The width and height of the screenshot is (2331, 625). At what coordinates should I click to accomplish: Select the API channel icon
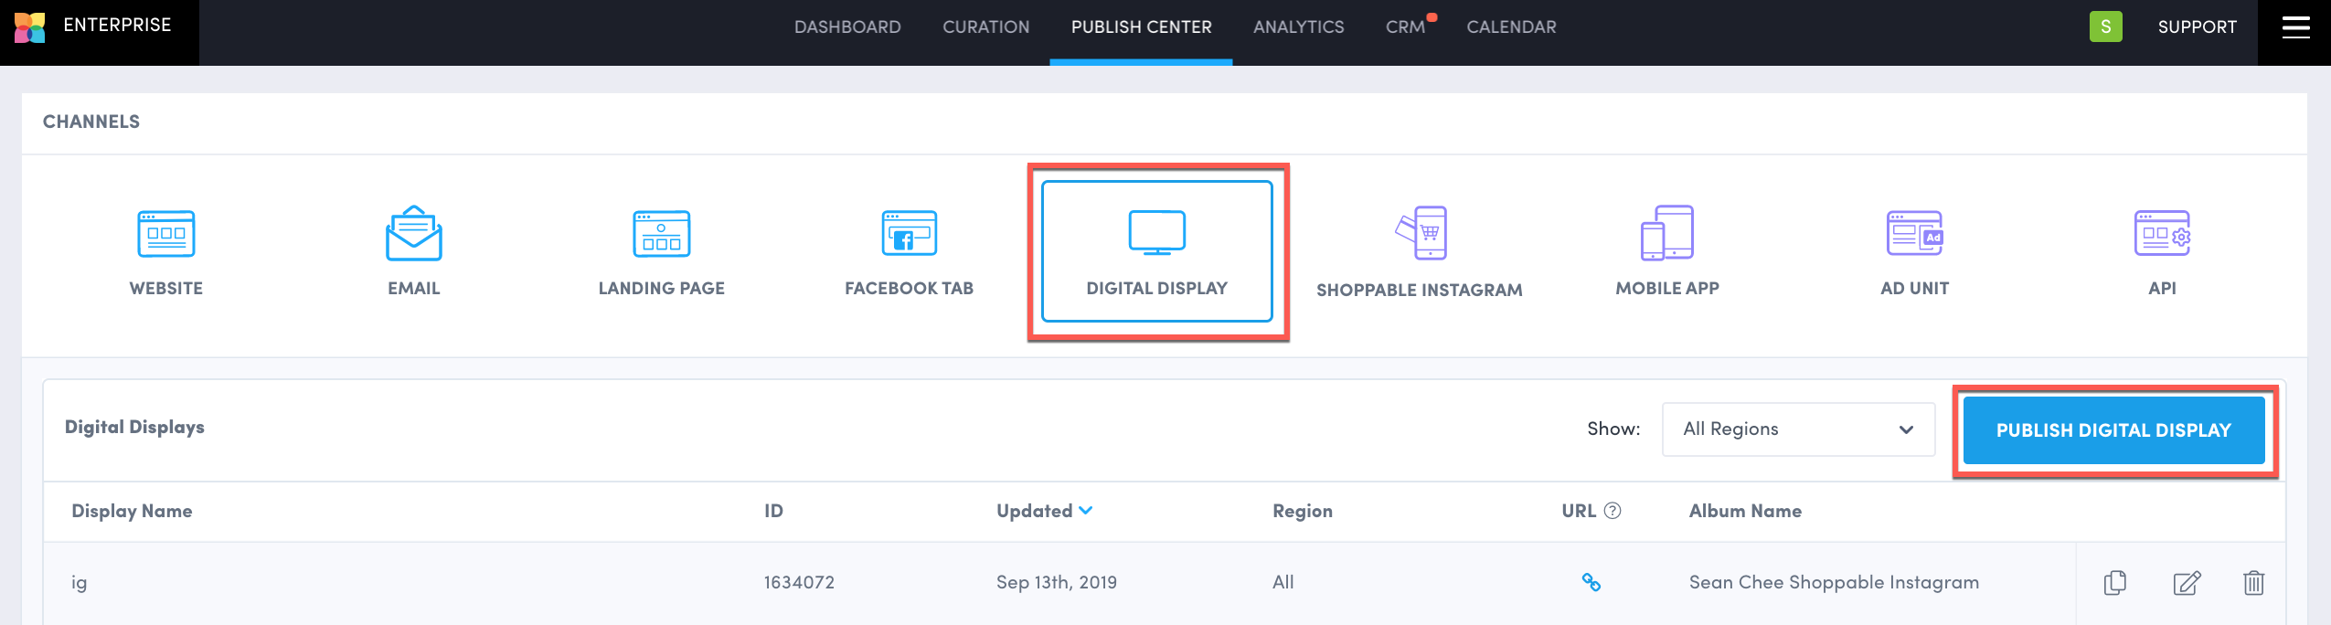2162,234
